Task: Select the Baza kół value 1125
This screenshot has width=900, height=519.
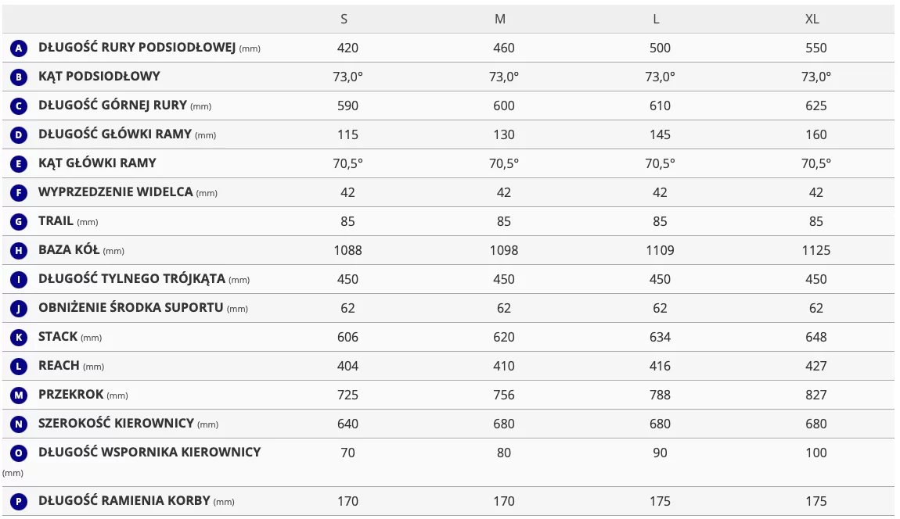Action: (x=815, y=251)
